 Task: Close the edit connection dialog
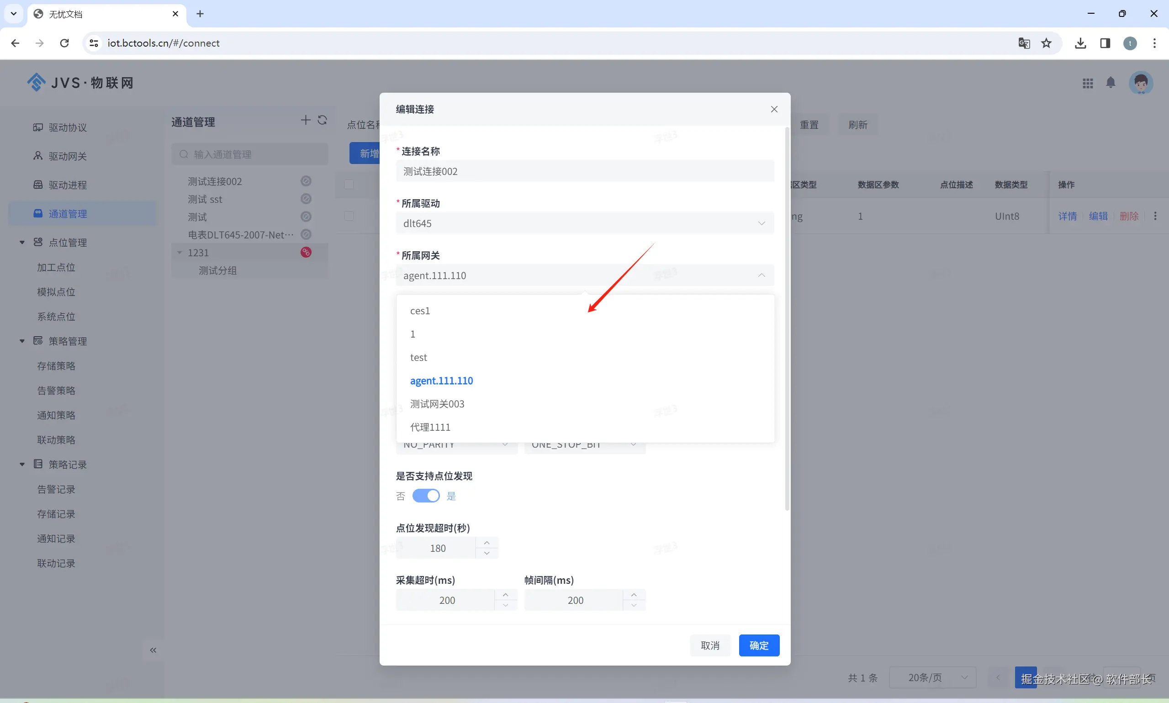click(x=774, y=110)
